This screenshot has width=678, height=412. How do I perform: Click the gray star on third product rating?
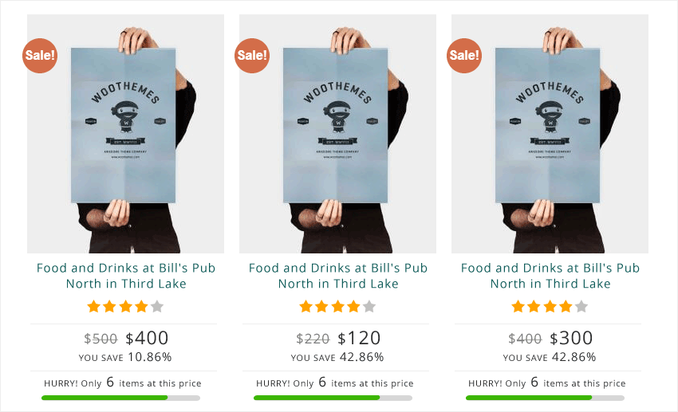click(x=581, y=307)
